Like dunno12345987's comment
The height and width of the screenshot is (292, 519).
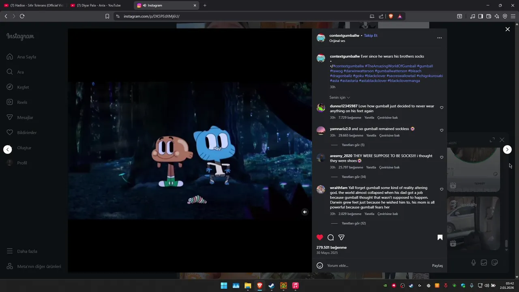pyautogui.click(x=442, y=107)
